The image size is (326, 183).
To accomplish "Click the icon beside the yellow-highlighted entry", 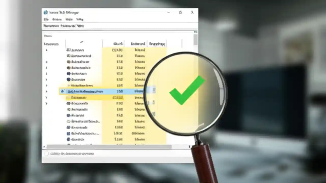I will click(x=67, y=97).
